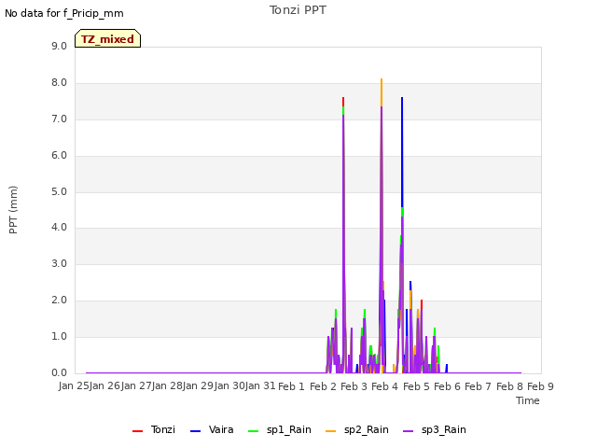Click the 5.0 y-axis tick label

click(59, 191)
